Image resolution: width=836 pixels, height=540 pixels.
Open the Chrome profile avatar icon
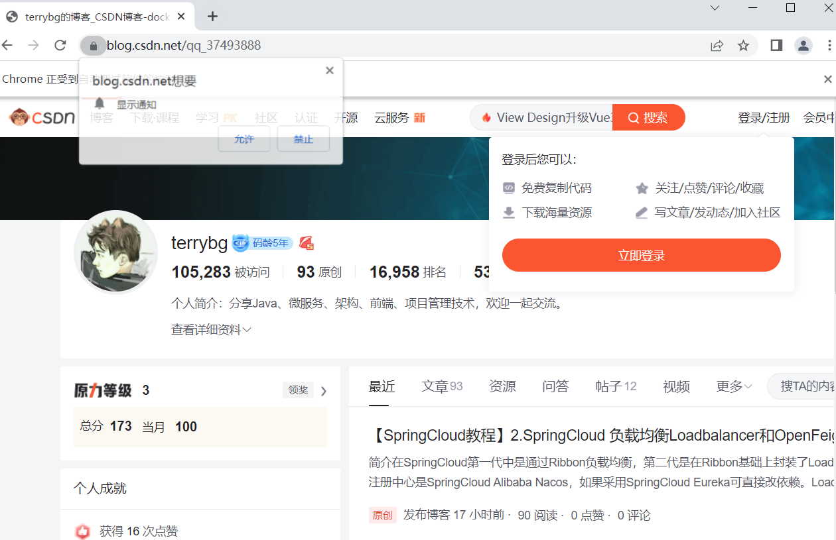pos(803,45)
